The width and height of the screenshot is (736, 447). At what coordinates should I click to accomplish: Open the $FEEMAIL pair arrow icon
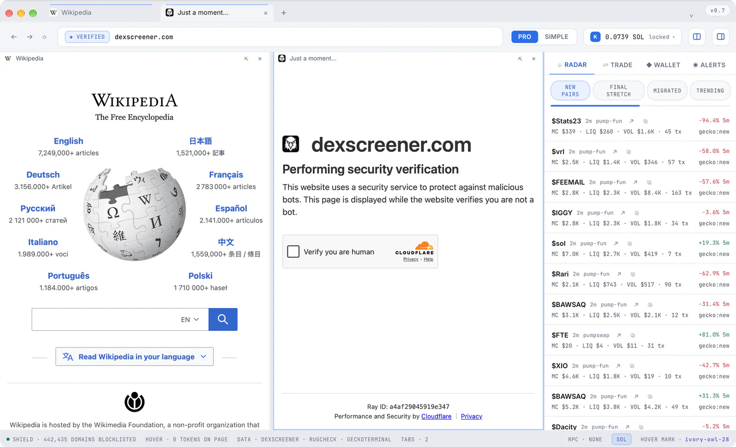coord(635,182)
